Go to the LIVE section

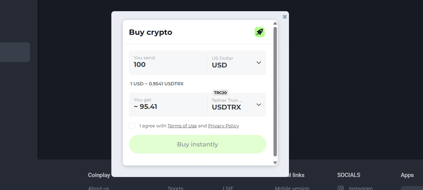(228, 188)
